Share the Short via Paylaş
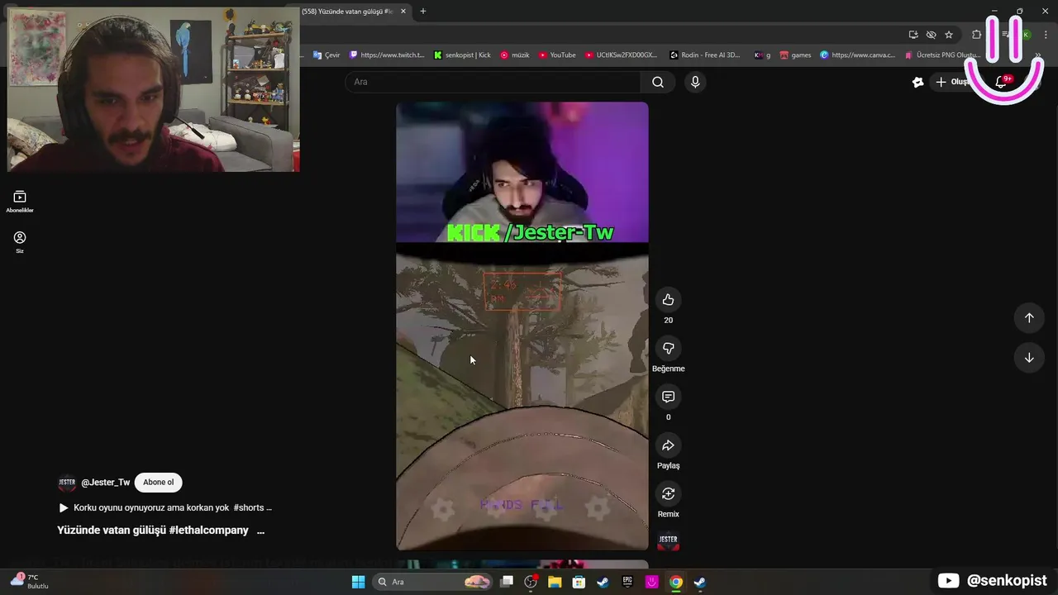This screenshot has width=1058, height=595. 668,445
